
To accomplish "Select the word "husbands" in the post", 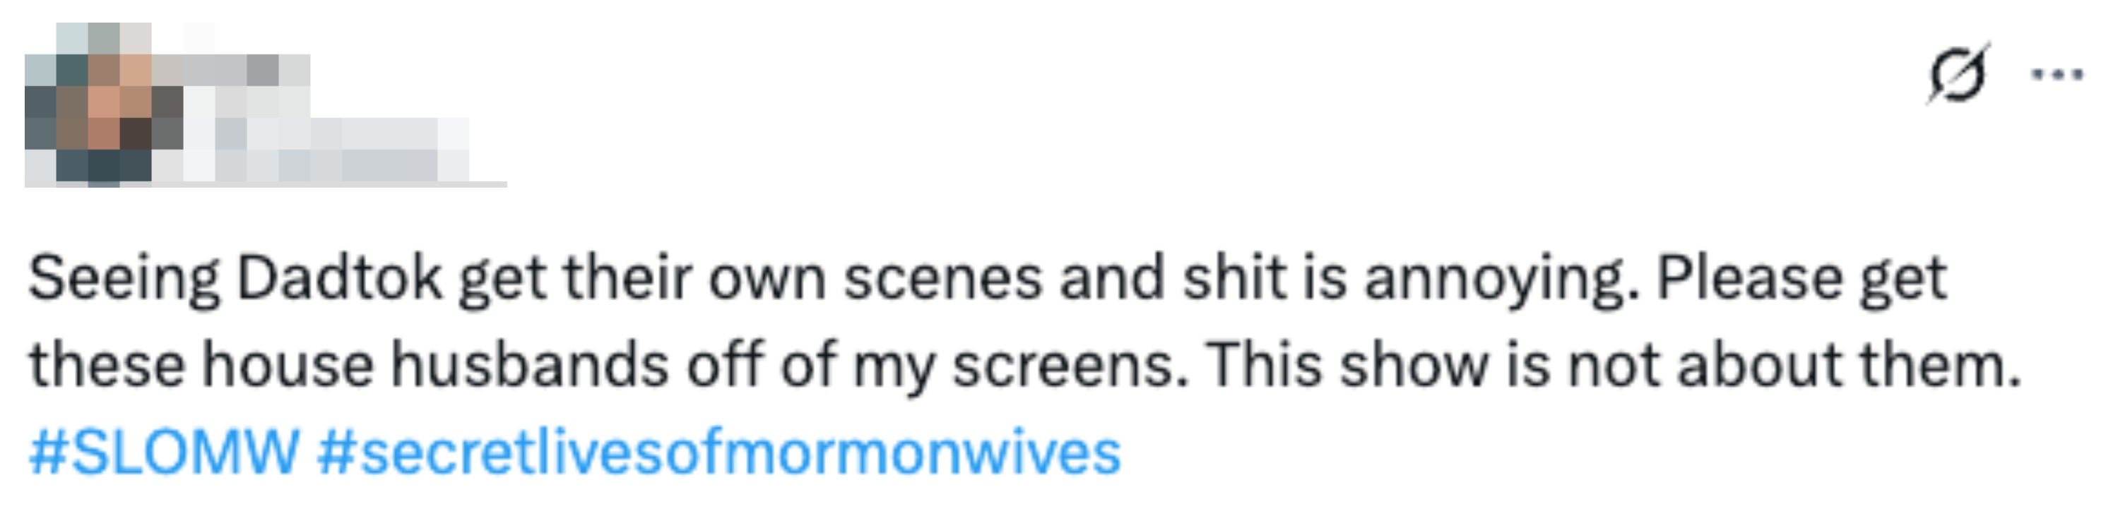I will pos(530,364).
